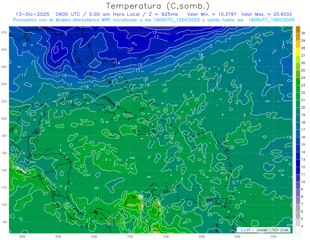Click the "70W" longitude axis label
The image size is (310, 240).
coord(166,236)
